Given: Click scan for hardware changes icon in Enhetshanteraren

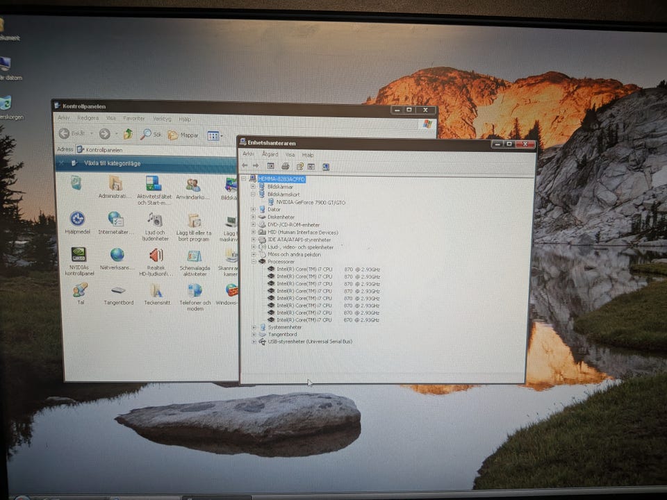Looking at the screenshot, I should [326, 167].
